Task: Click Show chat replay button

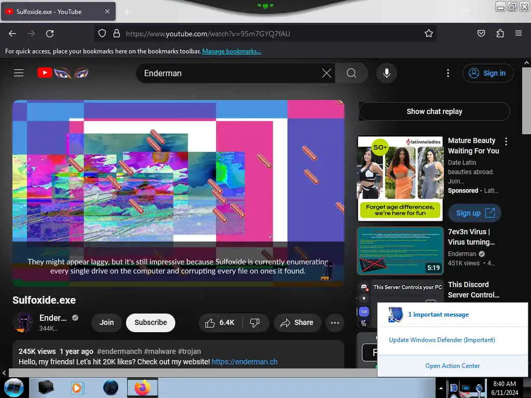Action: (x=434, y=111)
